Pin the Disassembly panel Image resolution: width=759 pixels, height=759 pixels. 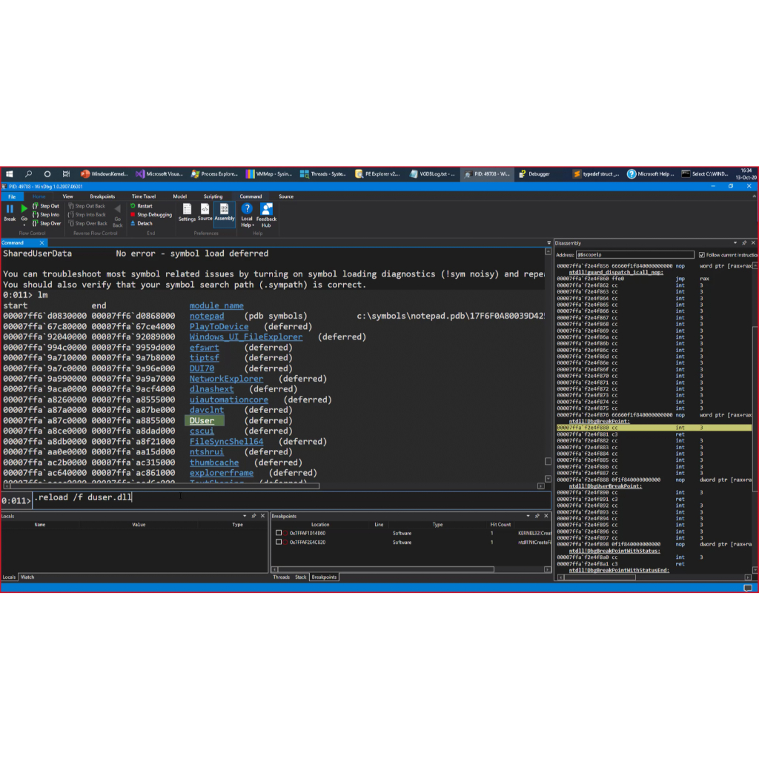tap(744, 243)
